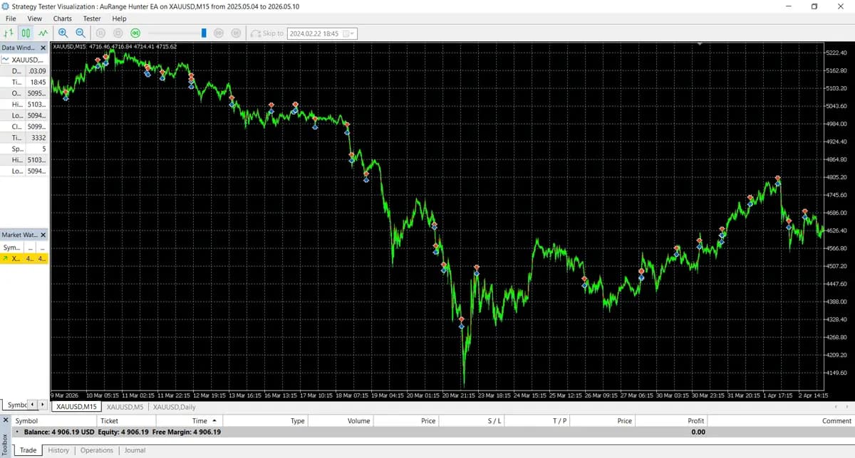Image resolution: width=855 pixels, height=458 pixels.
Task: Open the Journal tab in Toolbox
Action: tap(135, 450)
